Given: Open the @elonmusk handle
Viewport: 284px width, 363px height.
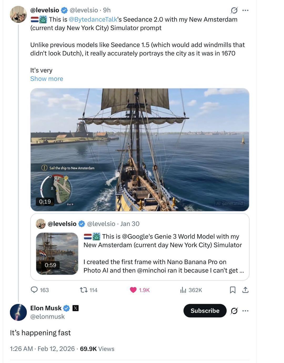Looking at the screenshot, I should (47, 316).
